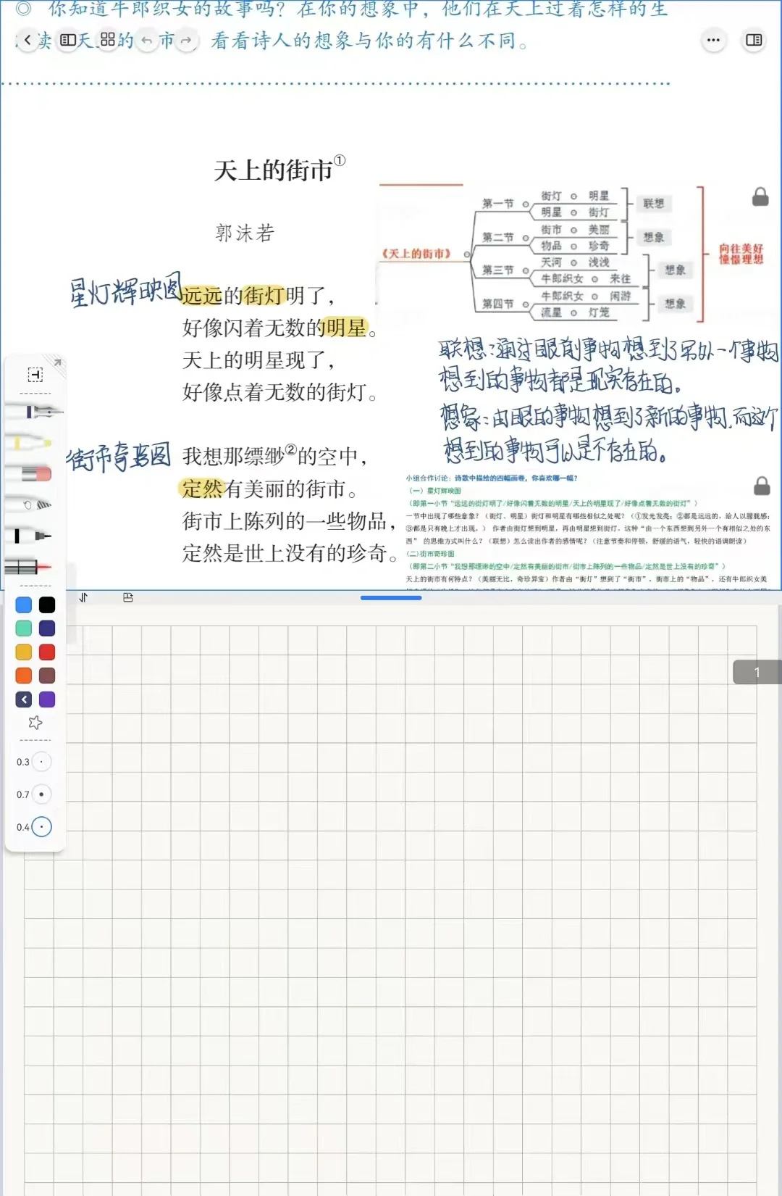Choose the blue color swatch
782x1196 pixels.
click(x=23, y=605)
